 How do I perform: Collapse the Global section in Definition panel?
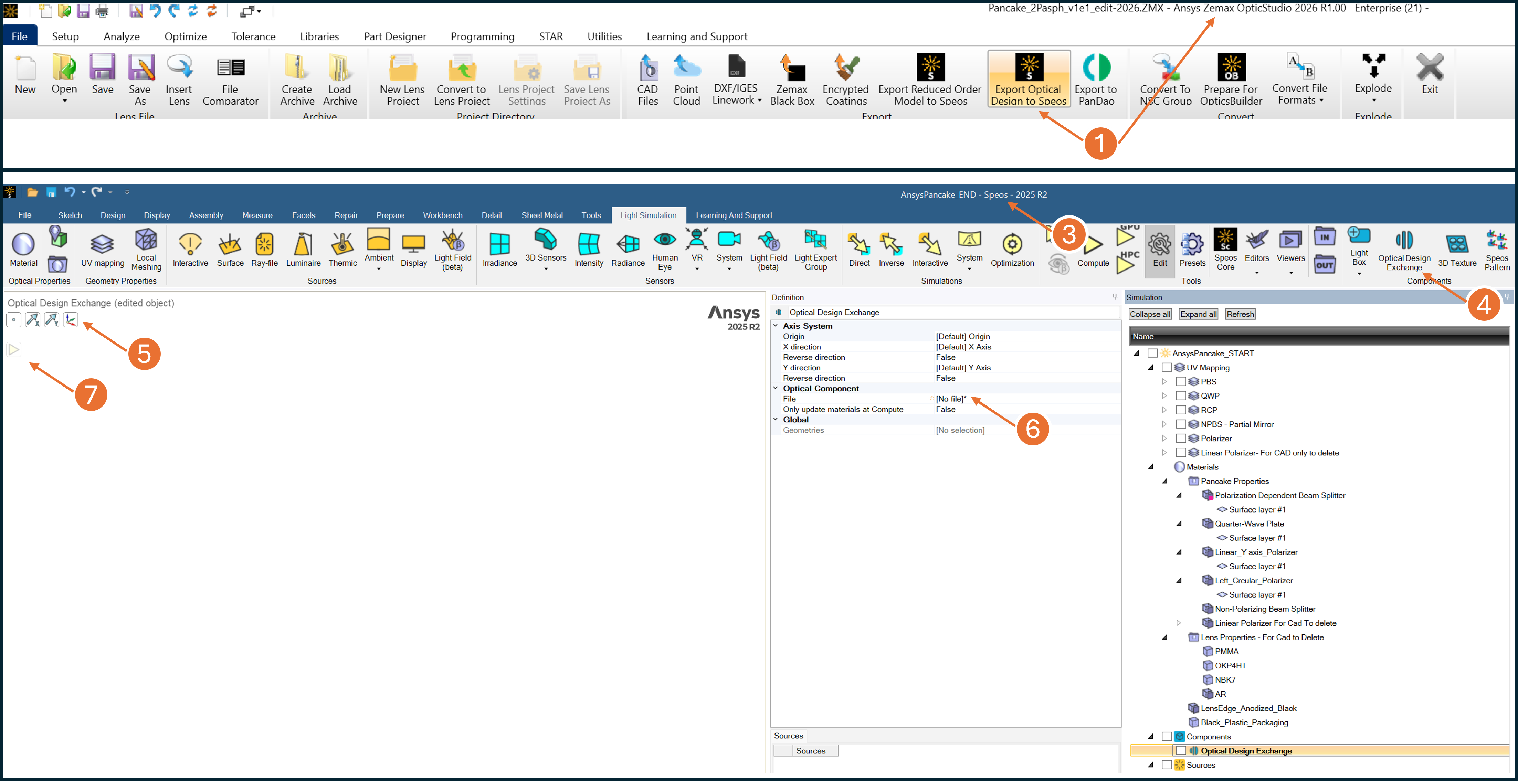[x=776, y=420]
